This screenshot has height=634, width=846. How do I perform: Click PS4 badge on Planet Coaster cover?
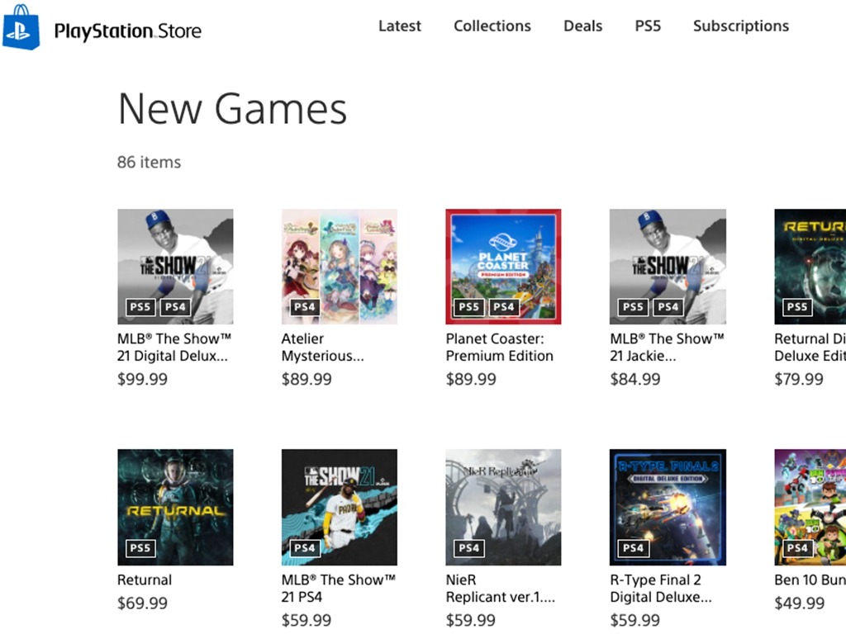pyautogui.click(x=504, y=307)
